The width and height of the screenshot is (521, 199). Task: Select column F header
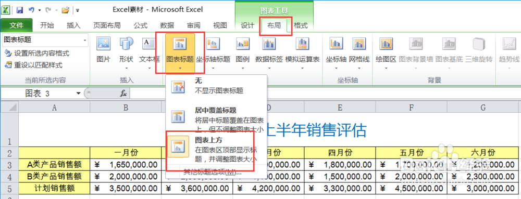[412, 107]
